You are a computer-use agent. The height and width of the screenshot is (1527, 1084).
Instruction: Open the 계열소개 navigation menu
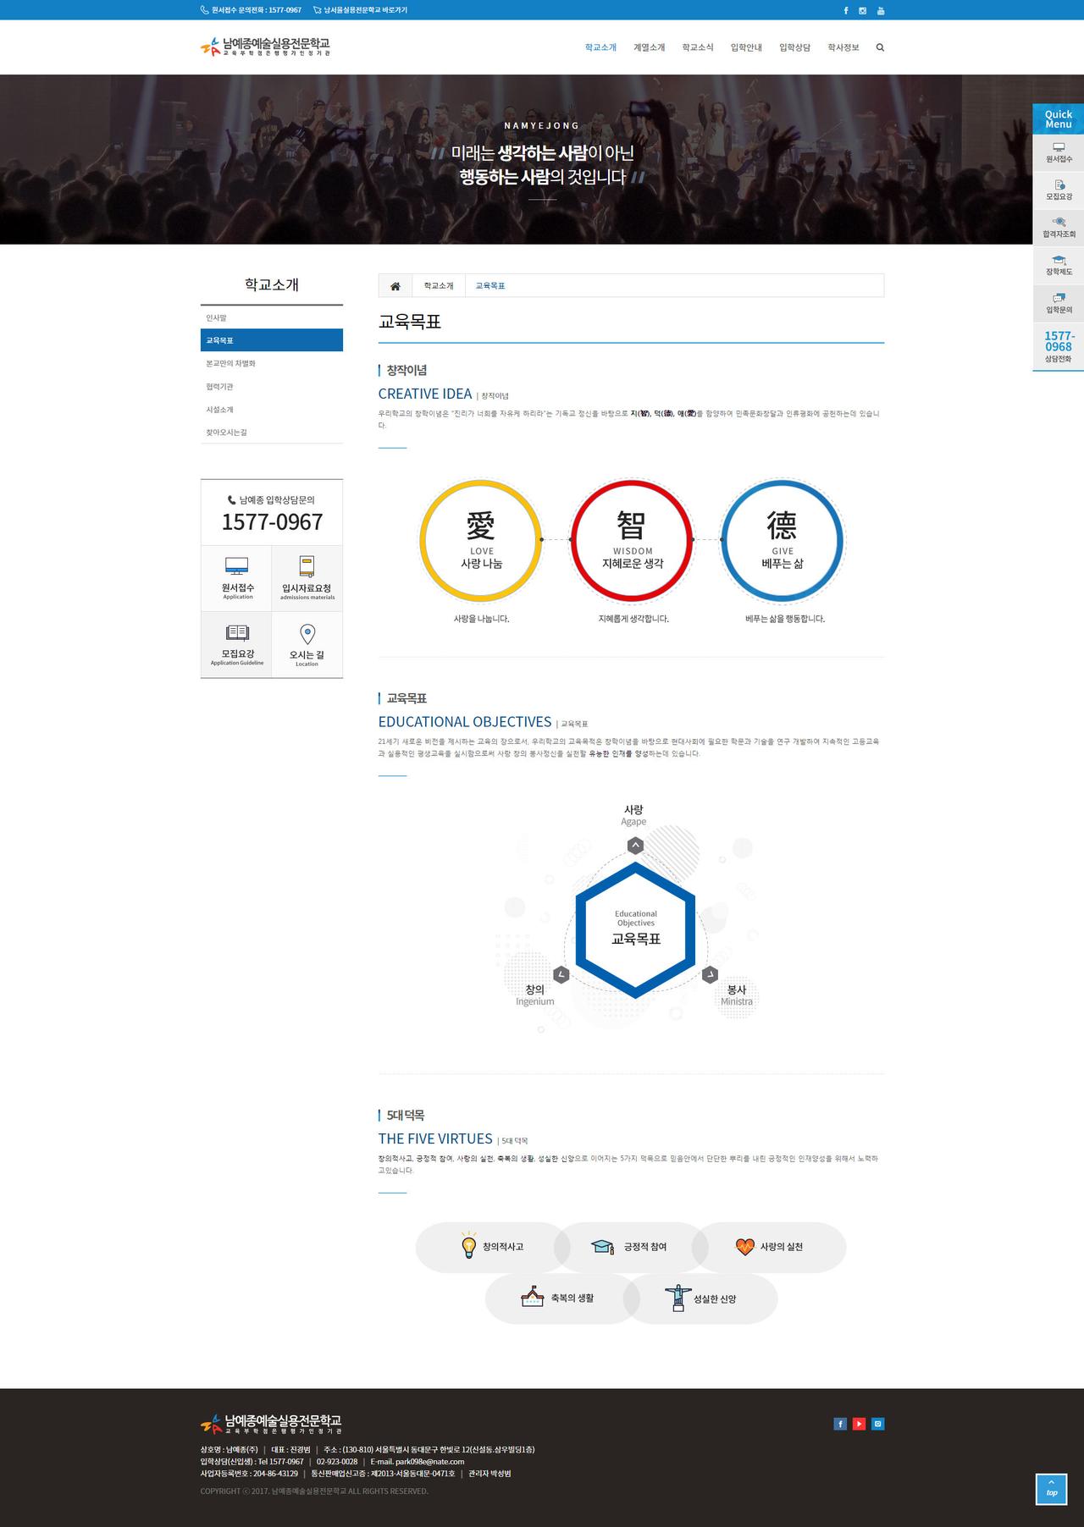[x=650, y=47]
